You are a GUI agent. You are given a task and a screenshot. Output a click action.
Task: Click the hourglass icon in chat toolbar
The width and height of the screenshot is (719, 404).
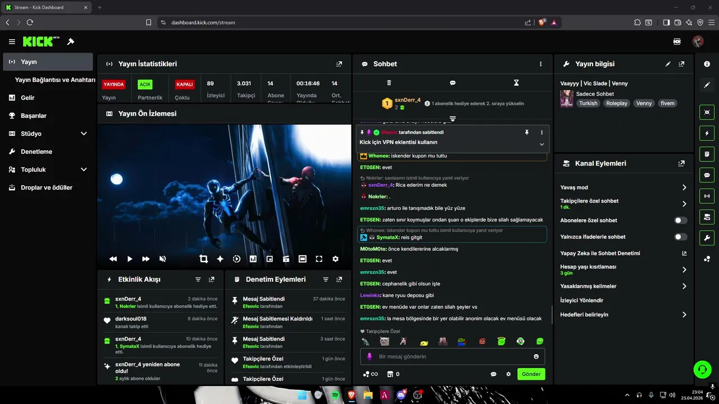coord(516,83)
